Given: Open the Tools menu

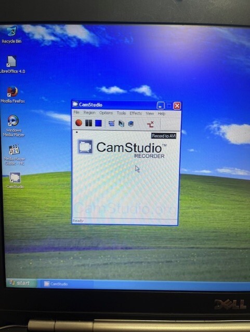Looking at the screenshot, I should 121,113.
